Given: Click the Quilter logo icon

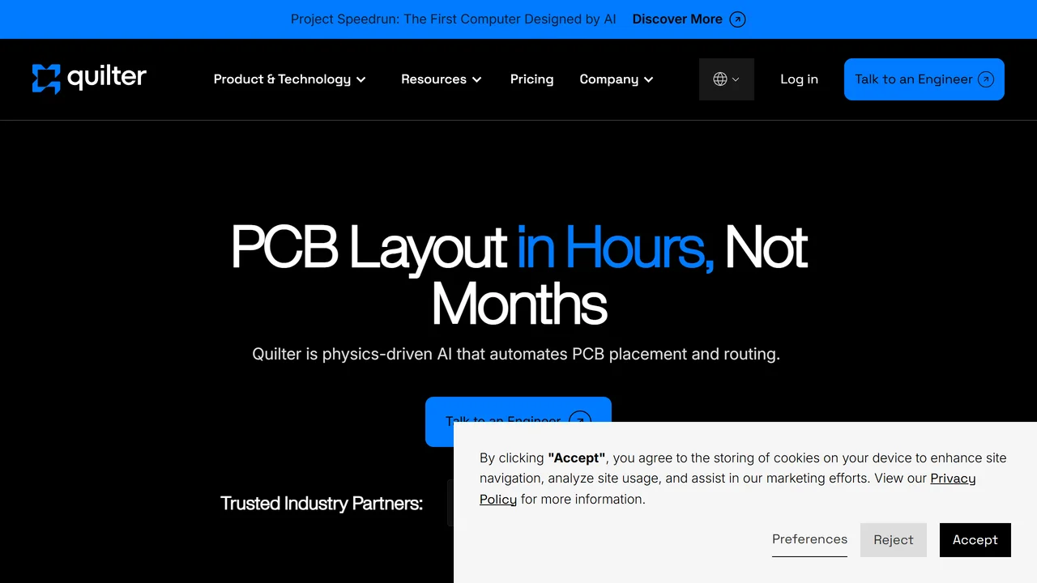Looking at the screenshot, I should (x=46, y=79).
